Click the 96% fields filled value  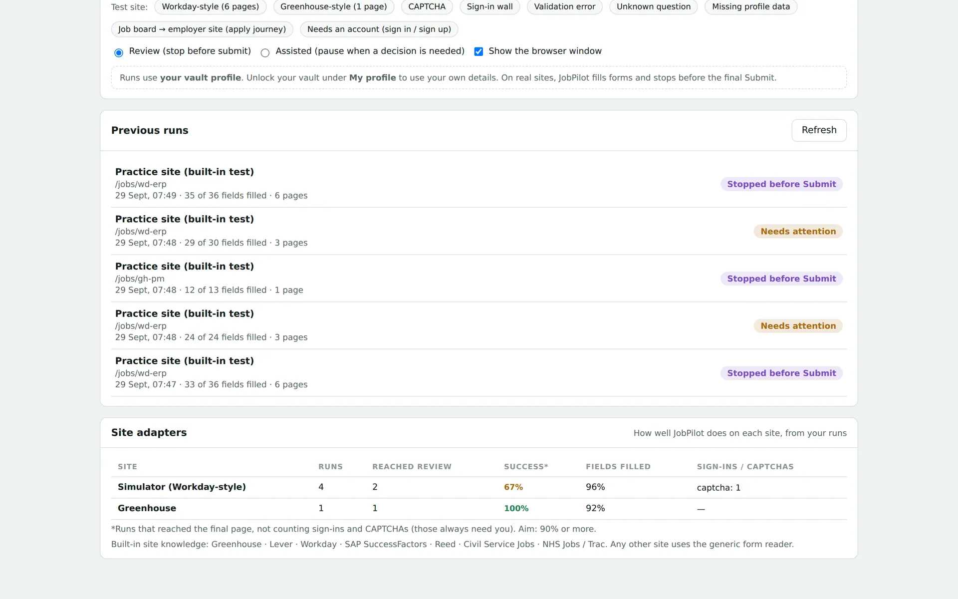595,487
